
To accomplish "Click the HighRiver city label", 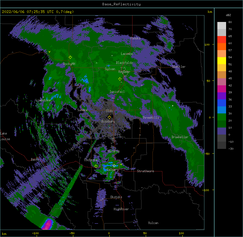I will pyautogui.click(x=121, y=209).
